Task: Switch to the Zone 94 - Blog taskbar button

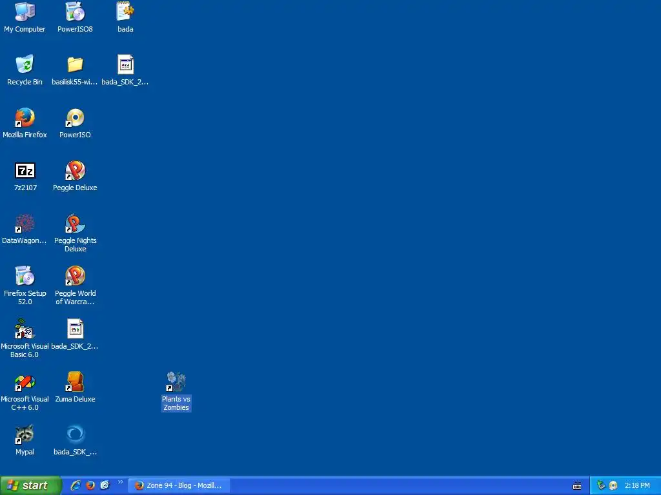Action: 180,485
